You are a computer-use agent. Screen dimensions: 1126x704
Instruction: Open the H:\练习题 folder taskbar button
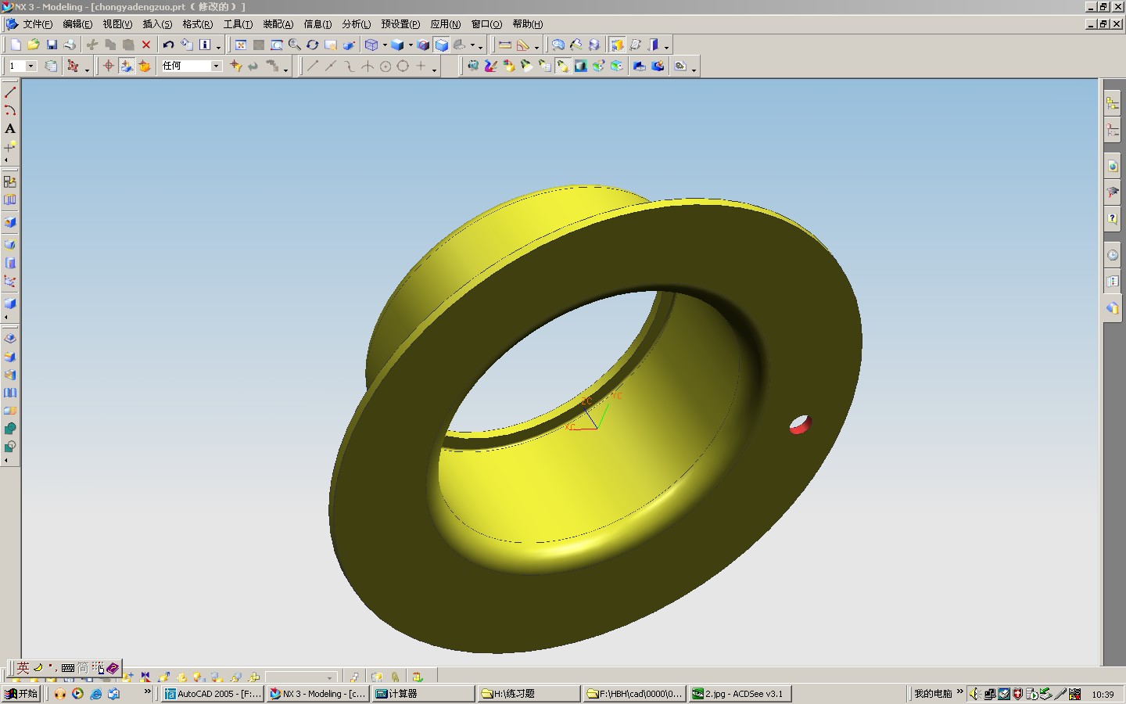[529, 694]
